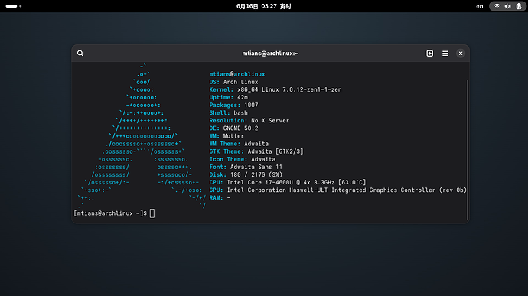This screenshot has height=296, width=528.
Task: Click 'Font: Adwaita Sans 11' line
Action: point(246,167)
